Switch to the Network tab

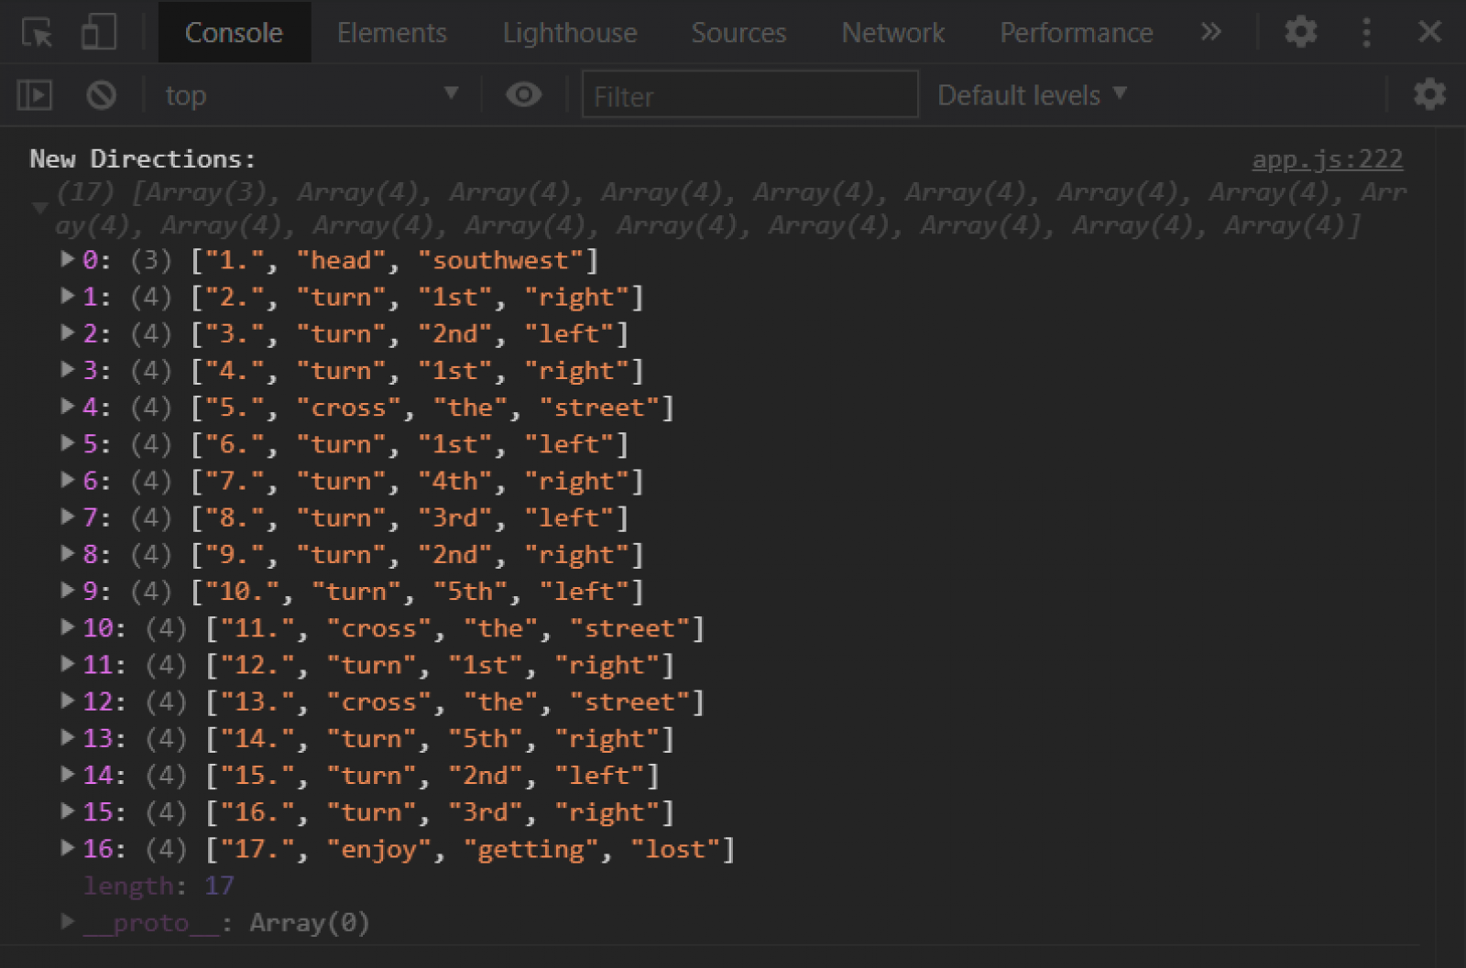892,33
